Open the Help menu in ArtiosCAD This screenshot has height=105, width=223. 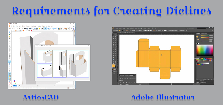52,26
